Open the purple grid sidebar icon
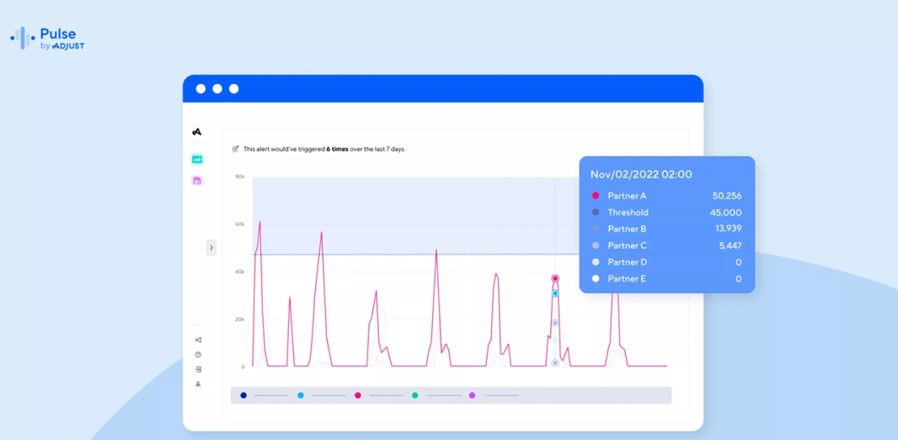 [x=197, y=181]
